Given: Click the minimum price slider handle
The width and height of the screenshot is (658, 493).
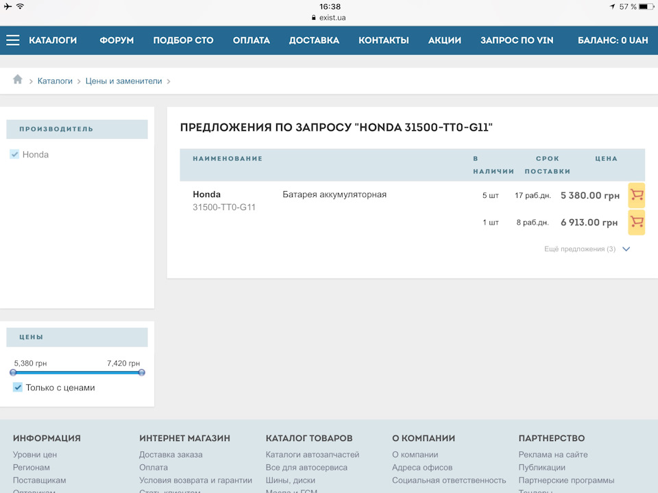Looking at the screenshot, I should [x=13, y=372].
